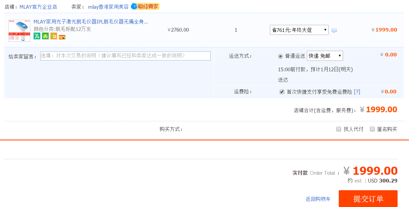This screenshot has height=207, width=409.
Task: Open seller mlay香港家用美容 link
Action: click(108, 7)
